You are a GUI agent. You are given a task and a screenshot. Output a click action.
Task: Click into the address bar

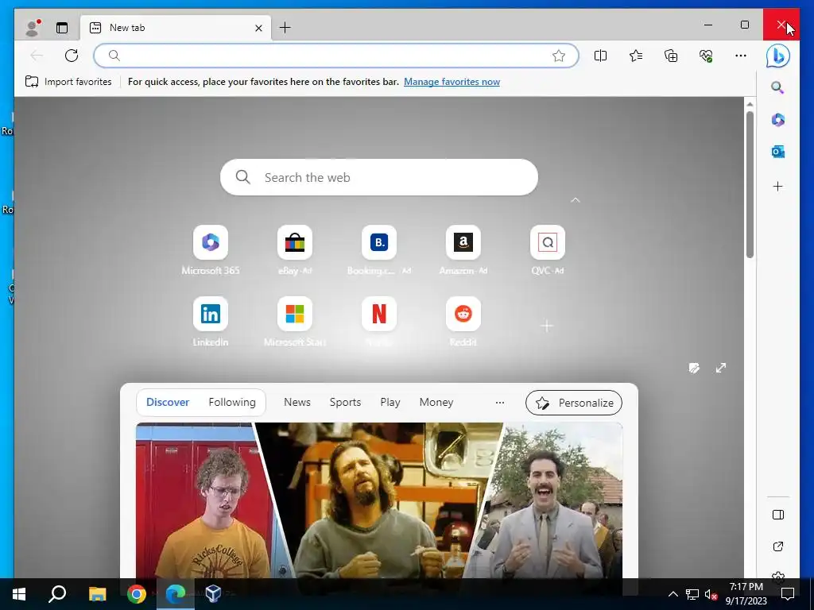coord(335,56)
